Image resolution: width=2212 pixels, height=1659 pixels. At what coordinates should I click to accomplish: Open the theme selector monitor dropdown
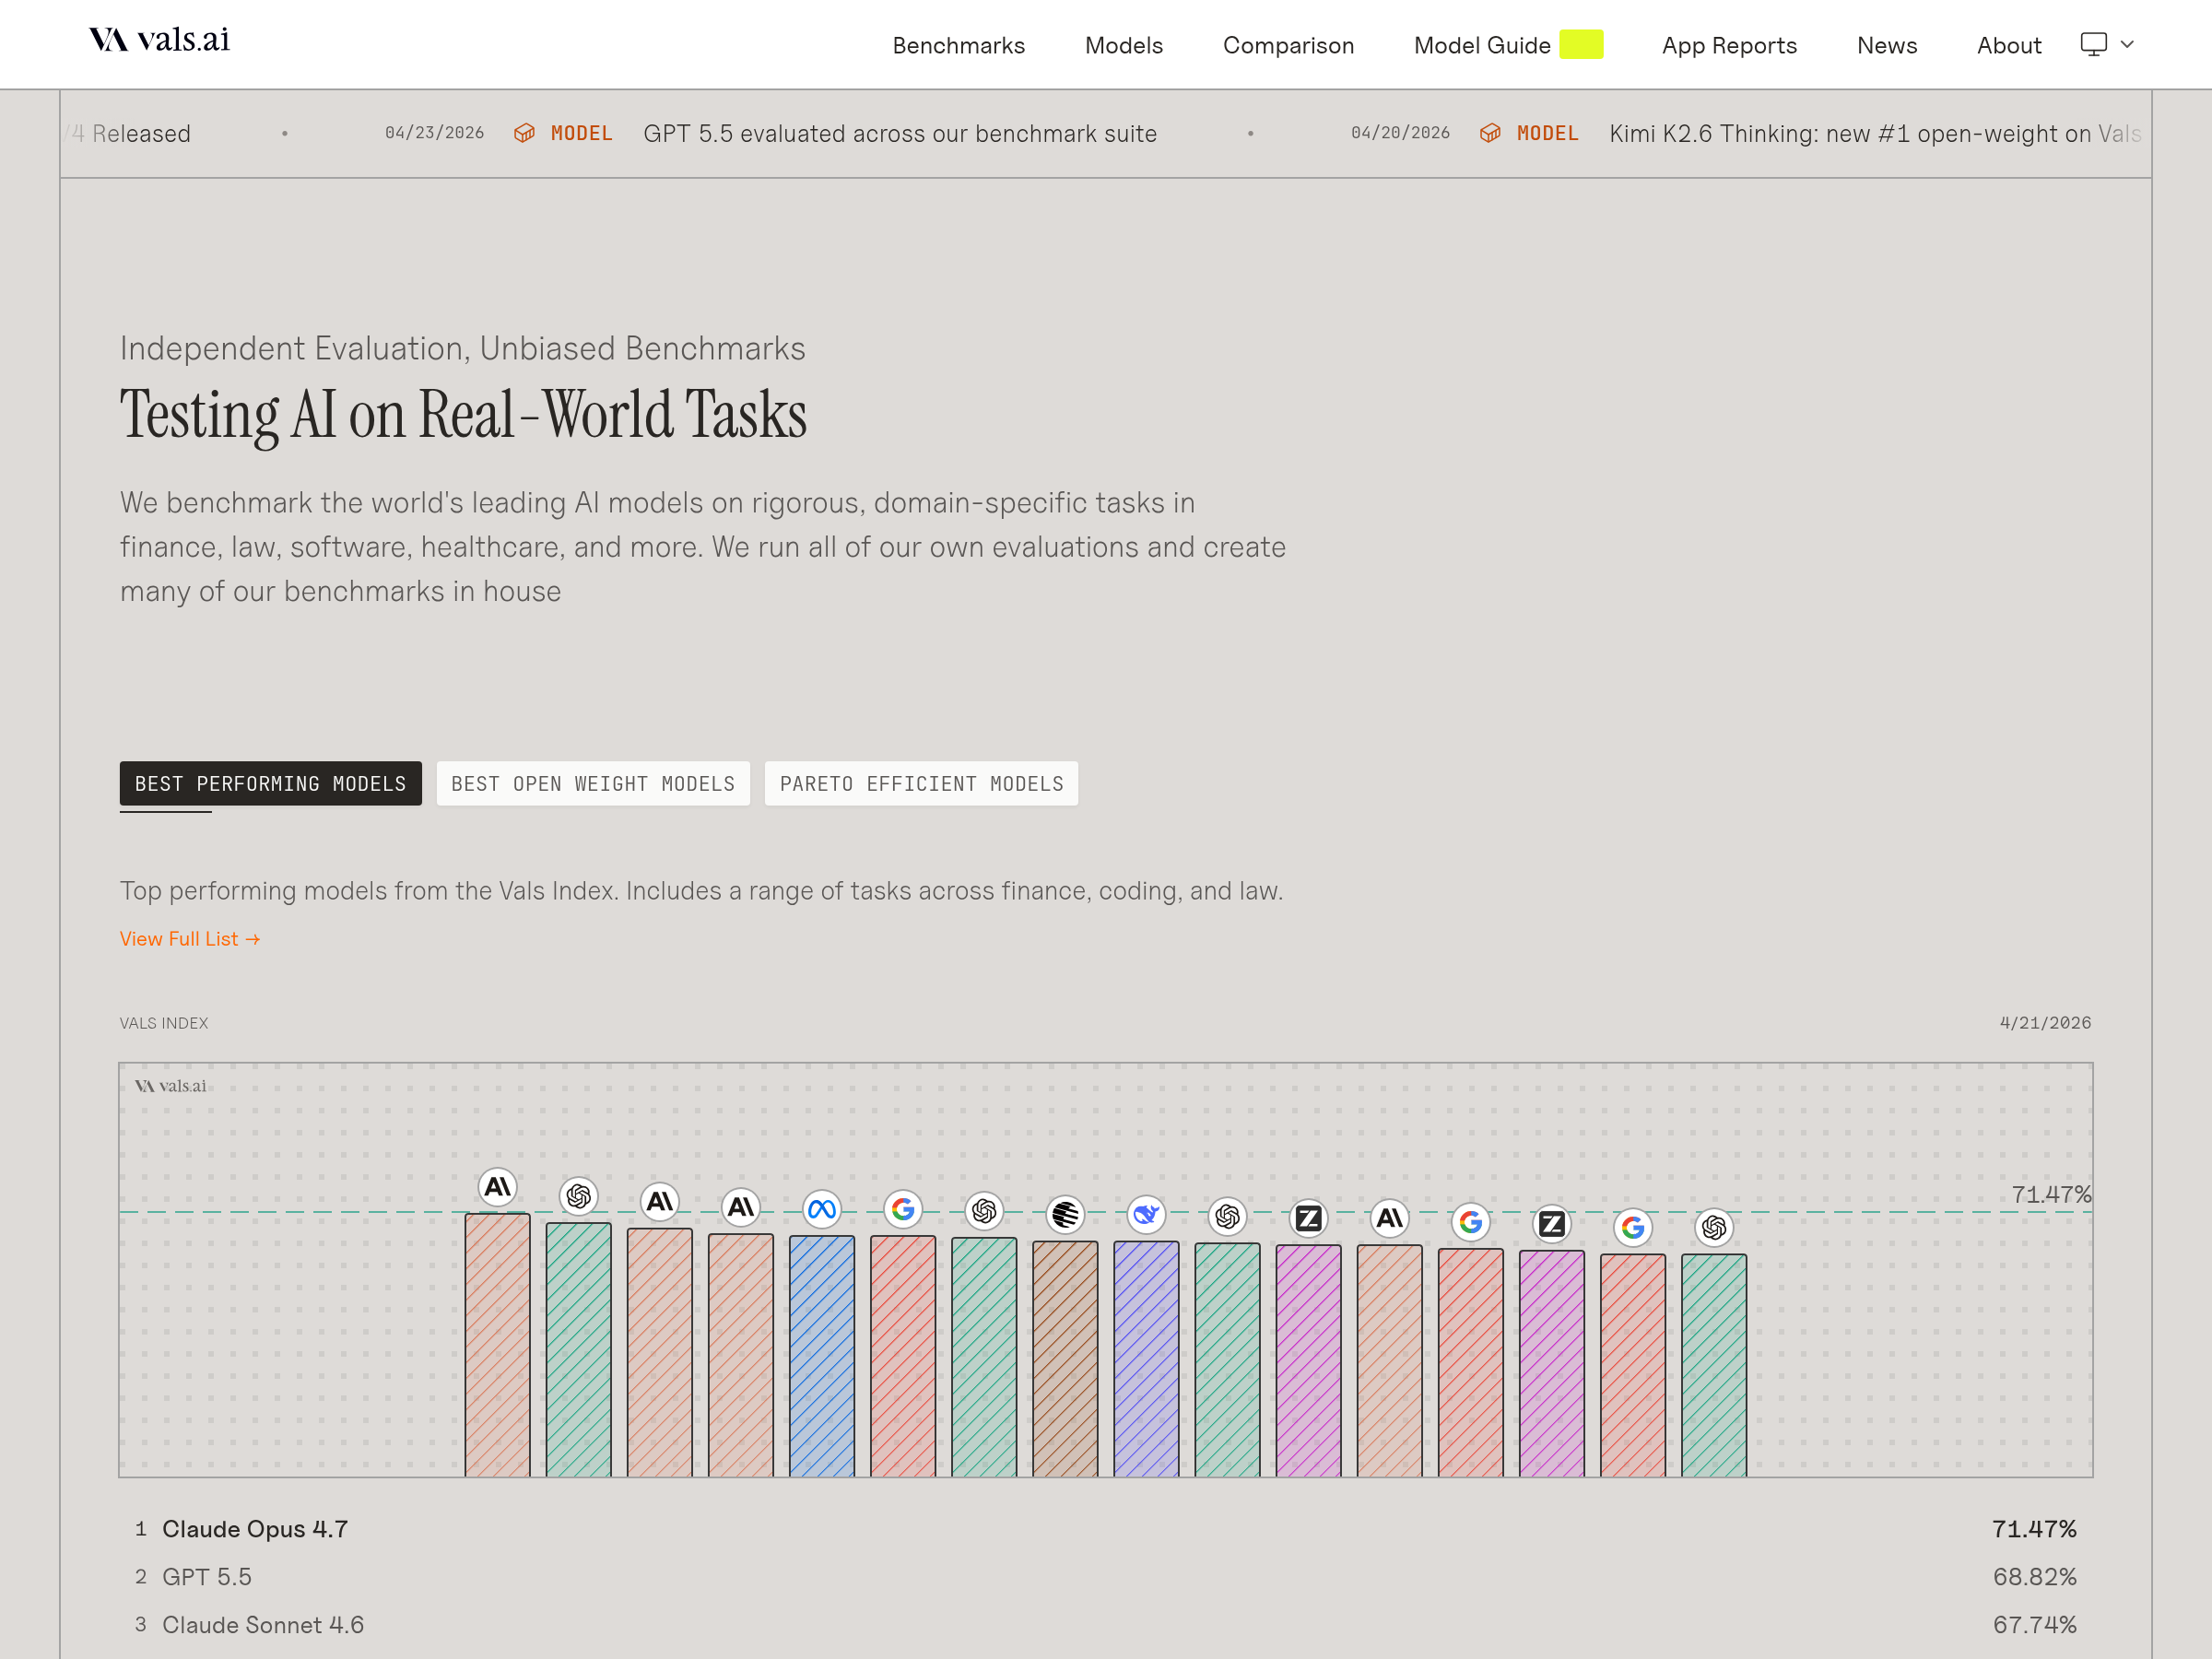coord(2093,44)
